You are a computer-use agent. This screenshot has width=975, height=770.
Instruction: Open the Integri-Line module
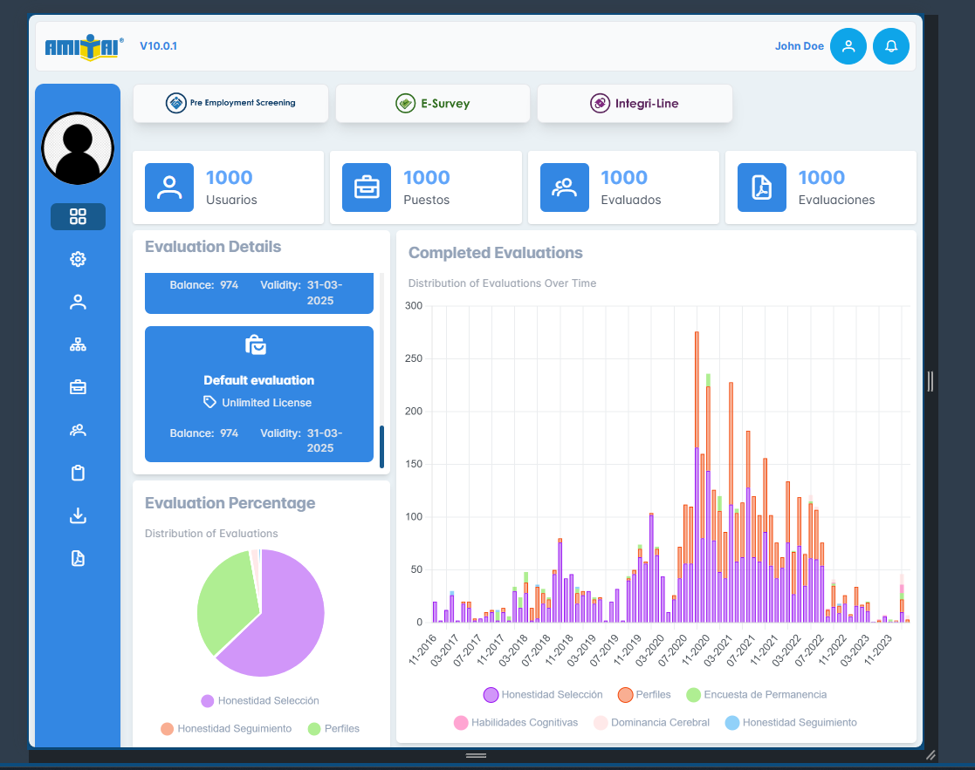(x=635, y=103)
